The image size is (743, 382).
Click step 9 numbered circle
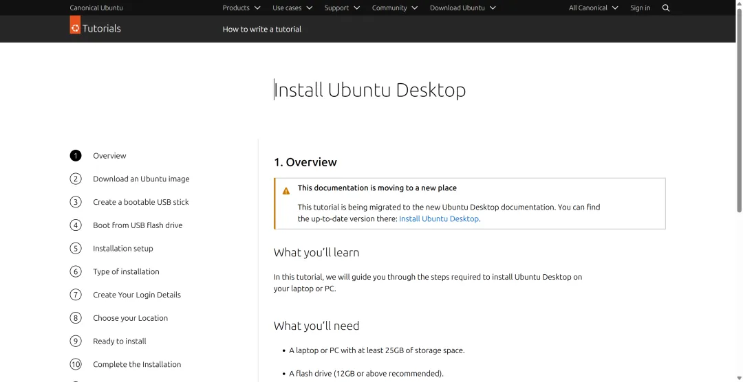(x=76, y=341)
